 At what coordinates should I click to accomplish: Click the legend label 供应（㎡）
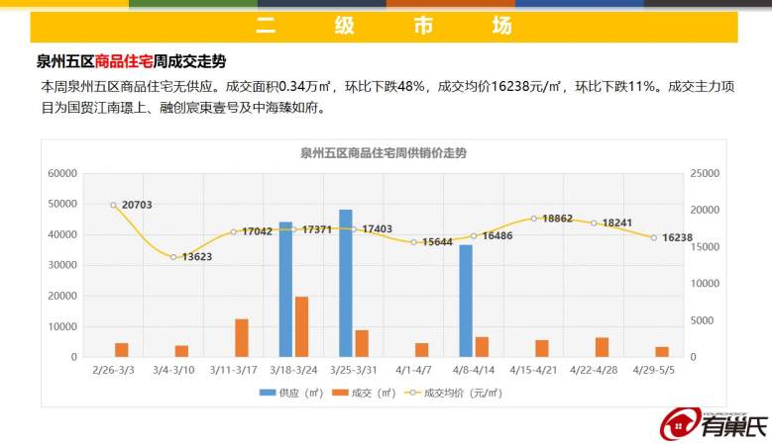point(301,393)
